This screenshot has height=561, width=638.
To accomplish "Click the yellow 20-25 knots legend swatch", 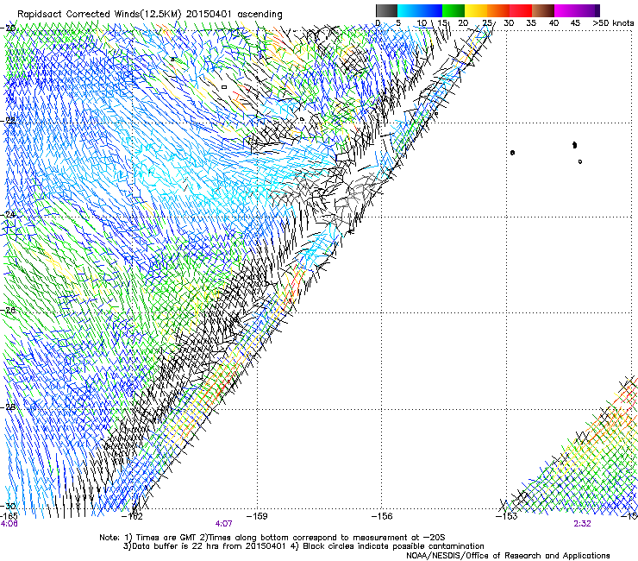I will [476, 10].
